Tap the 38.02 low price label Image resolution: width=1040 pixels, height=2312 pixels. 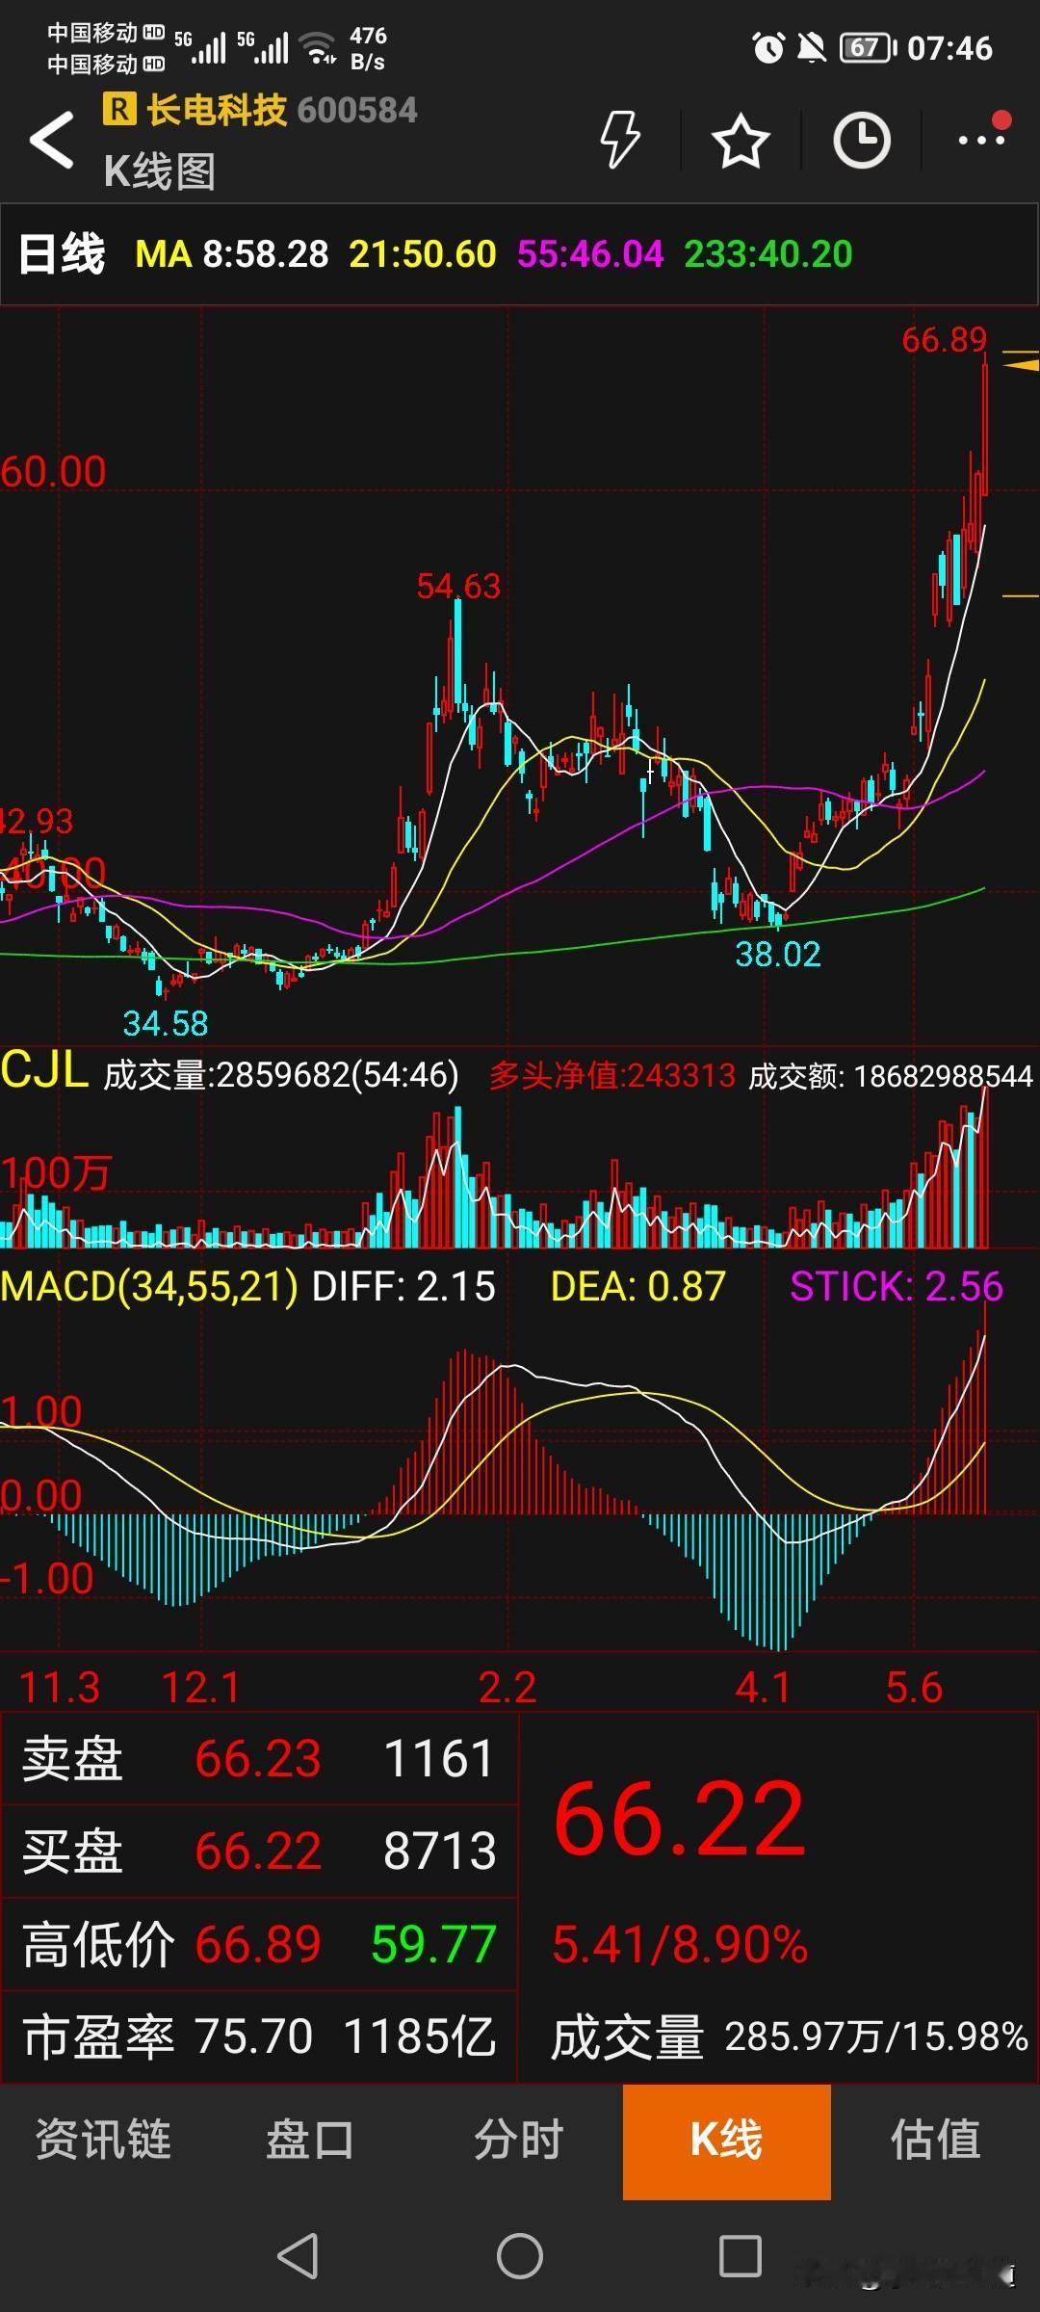point(778,954)
